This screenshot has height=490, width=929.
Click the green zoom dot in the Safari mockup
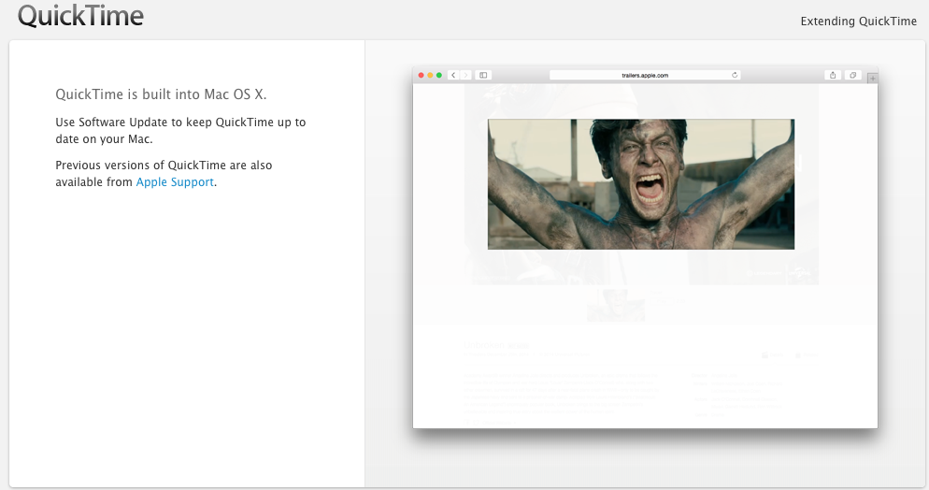439,75
